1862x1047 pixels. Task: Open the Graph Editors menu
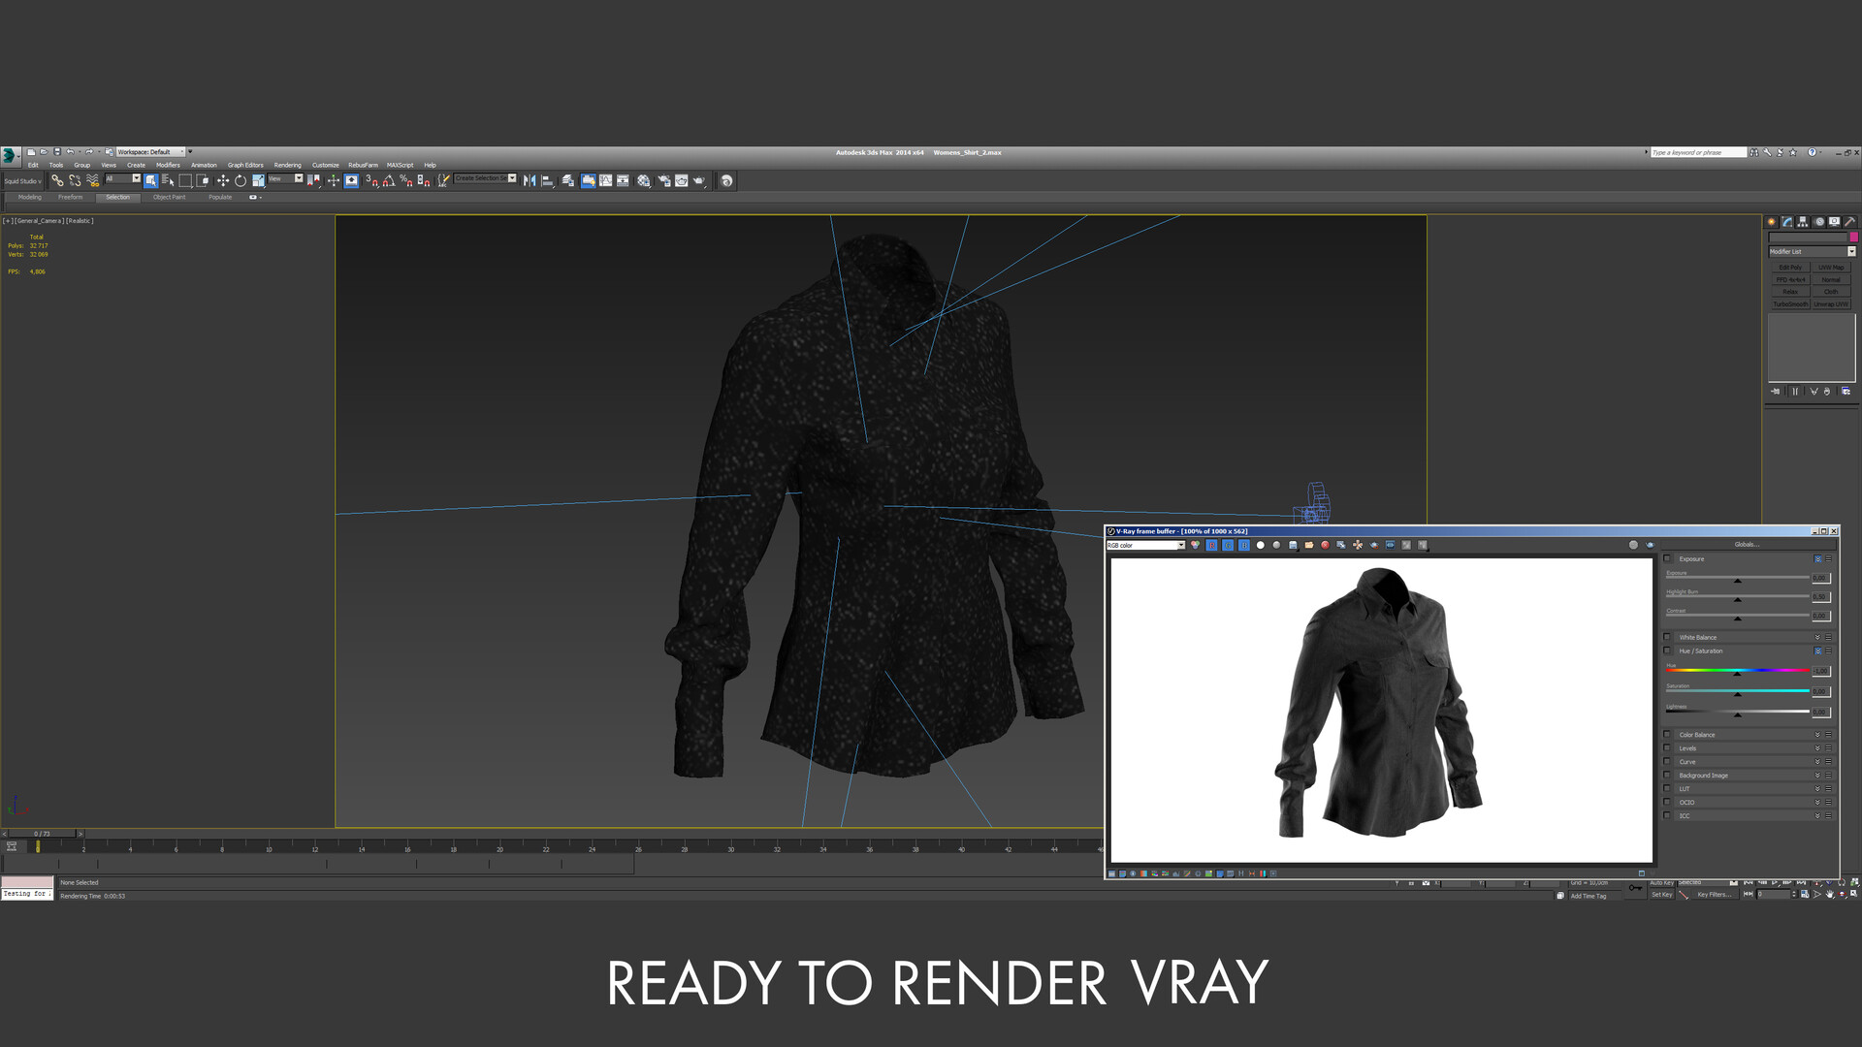click(x=245, y=165)
